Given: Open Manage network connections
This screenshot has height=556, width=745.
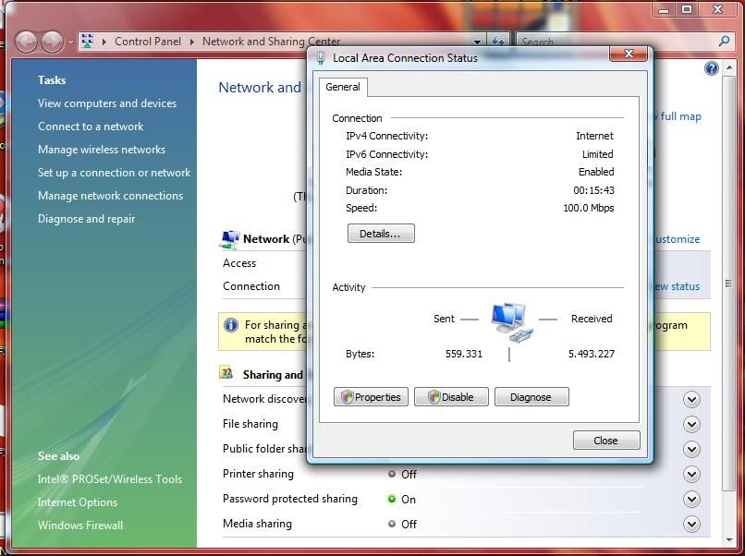Looking at the screenshot, I should coord(110,196).
